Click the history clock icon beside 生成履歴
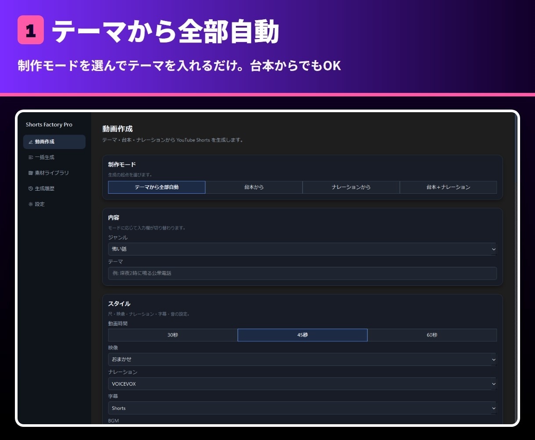The image size is (535, 440). pos(31,188)
